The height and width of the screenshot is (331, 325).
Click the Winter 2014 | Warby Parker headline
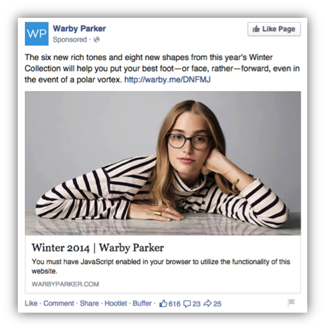(98, 247)
